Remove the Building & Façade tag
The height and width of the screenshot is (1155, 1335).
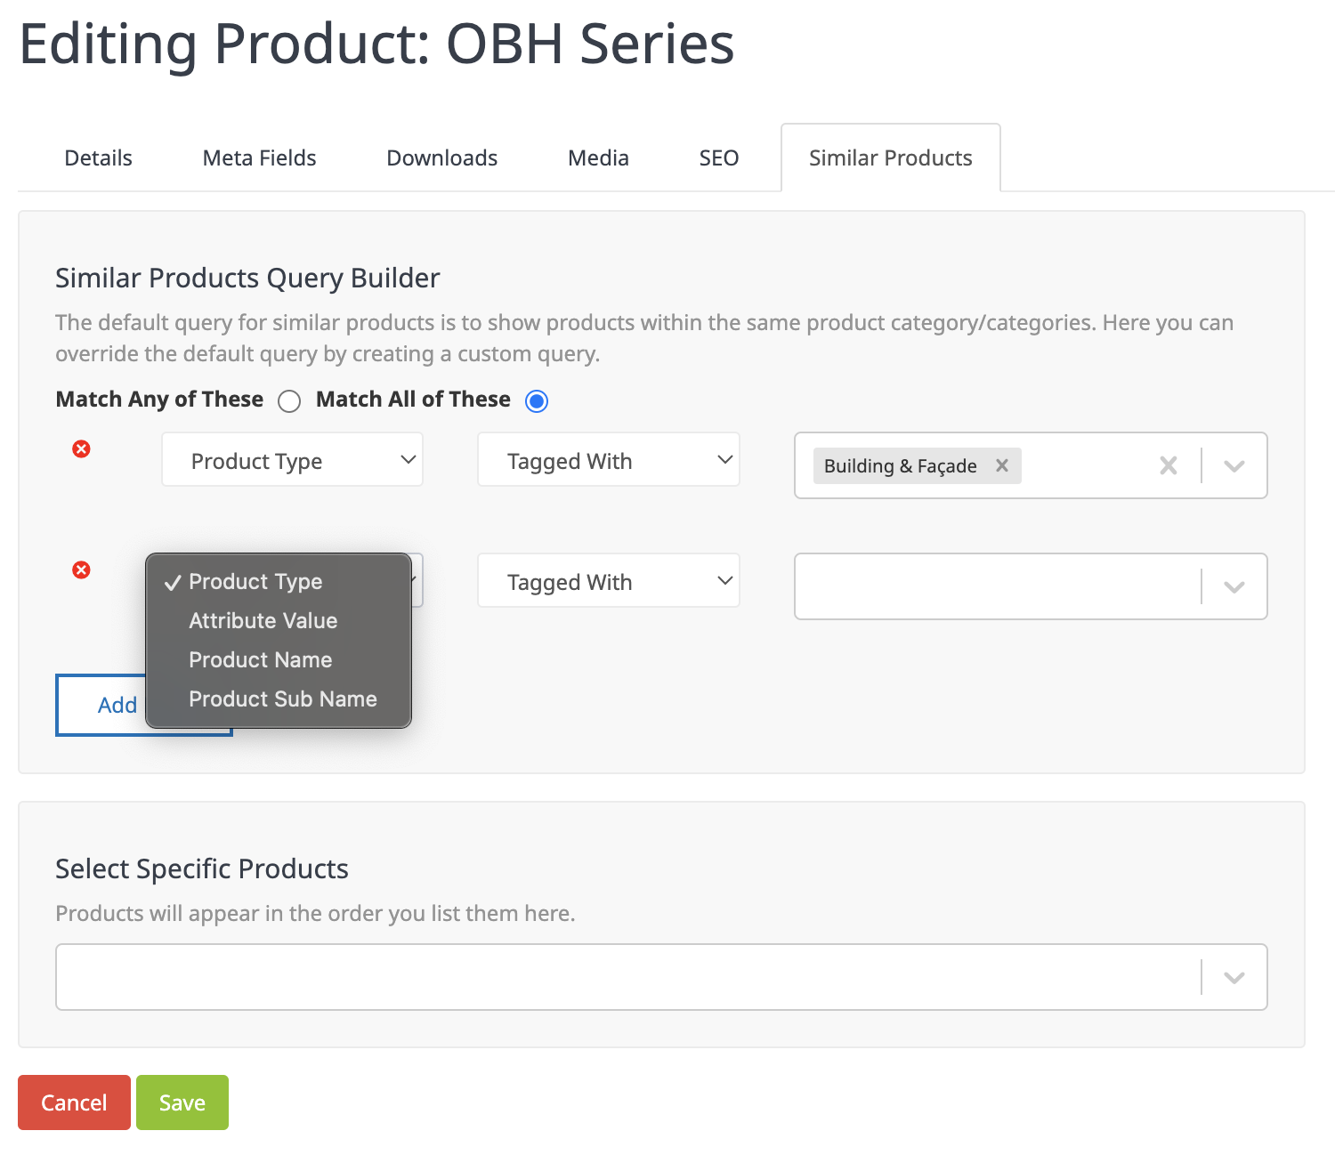pos(1002,465)
